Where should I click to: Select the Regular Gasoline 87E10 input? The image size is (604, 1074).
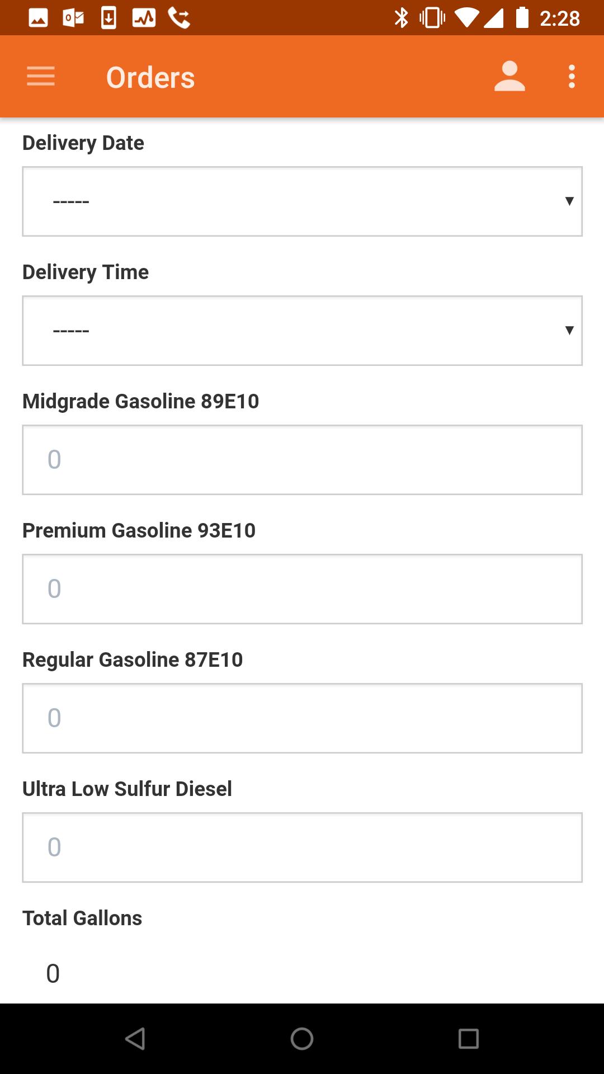(x=302, y=718)
